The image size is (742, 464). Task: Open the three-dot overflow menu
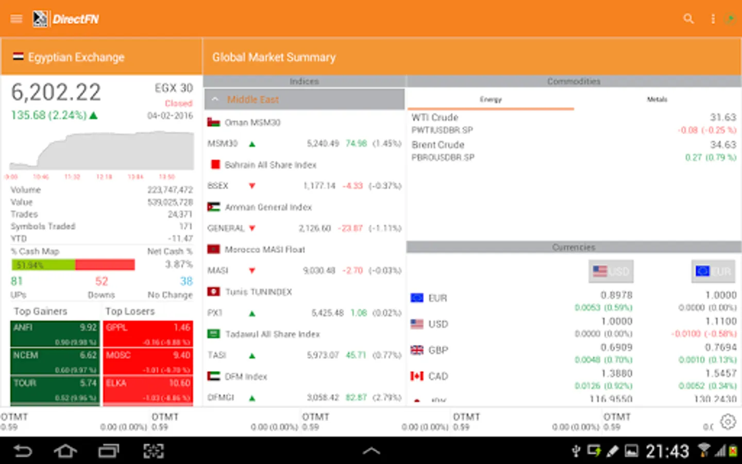tap(713, 19)
